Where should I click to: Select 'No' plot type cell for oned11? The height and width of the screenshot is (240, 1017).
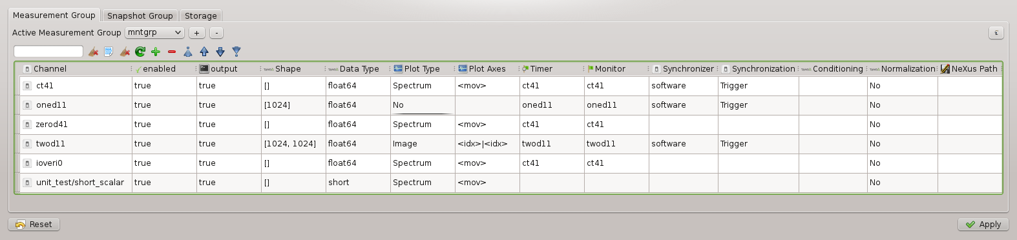pyautogui.click(x=423, y=105)
